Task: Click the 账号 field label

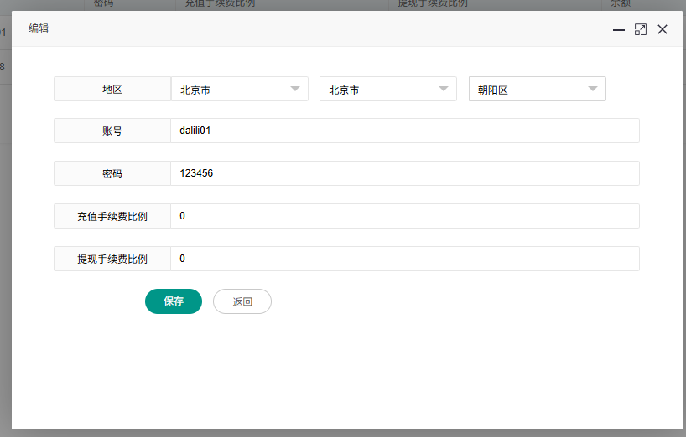Action: pyautogui.click(x=112, y=131)
